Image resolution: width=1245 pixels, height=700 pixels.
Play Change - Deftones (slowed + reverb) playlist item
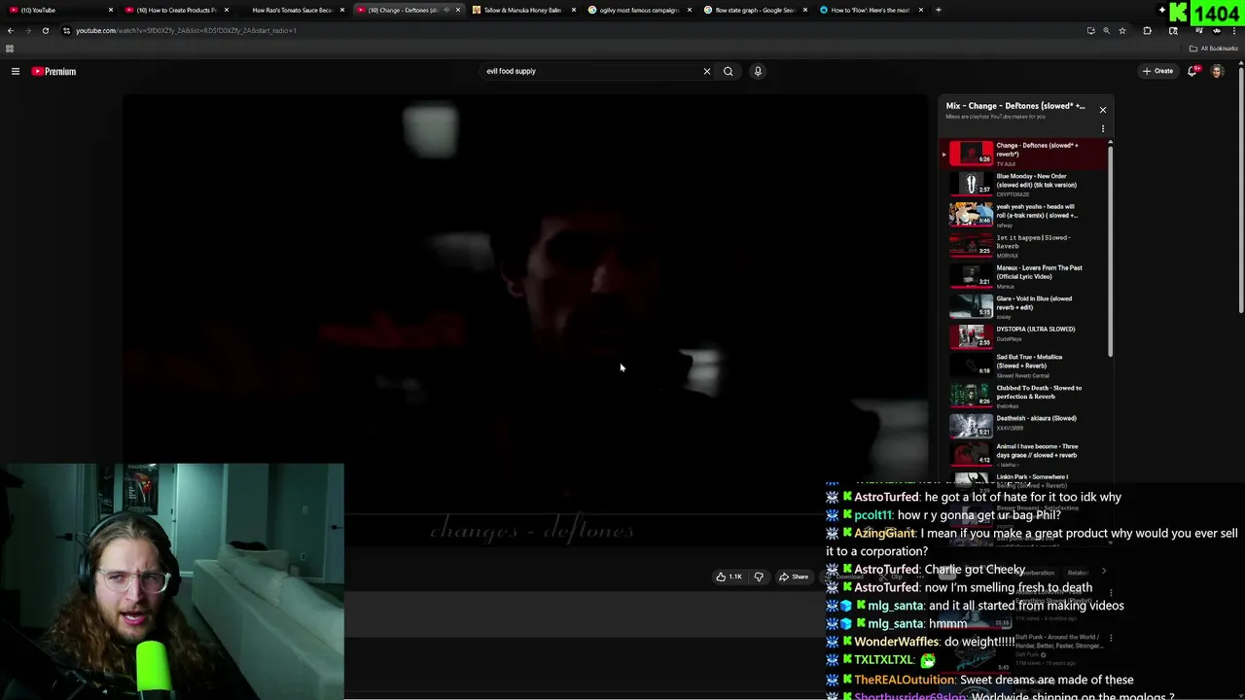(x=1023, y=154)
